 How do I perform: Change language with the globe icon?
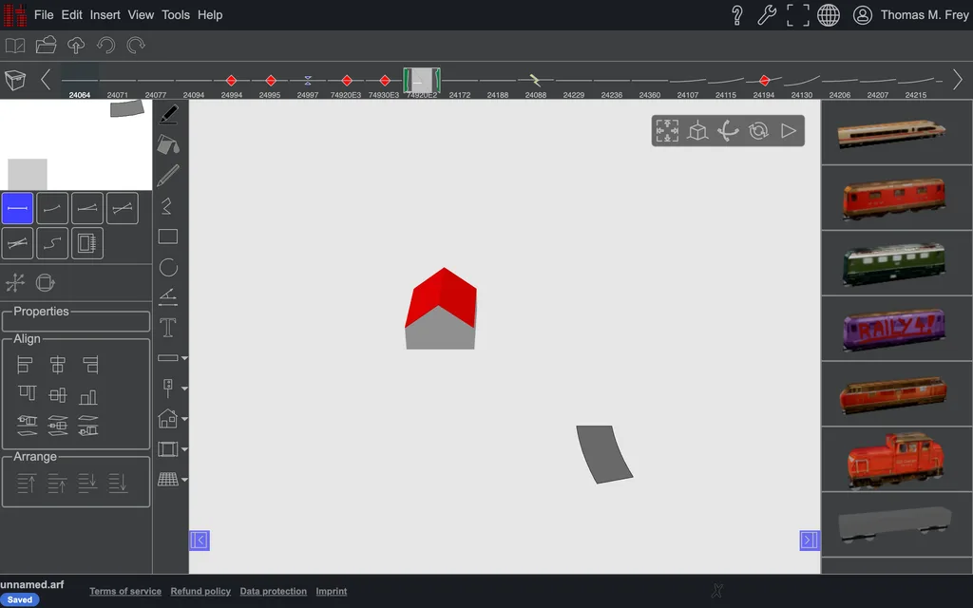[828, 15]
